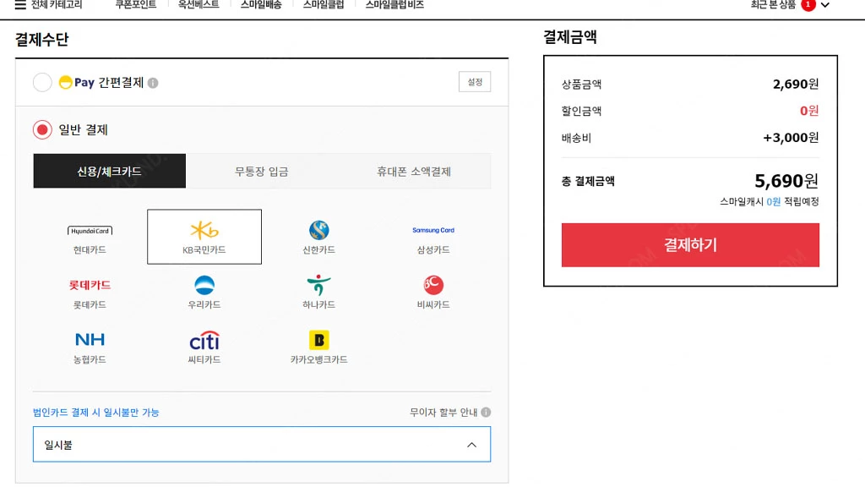Image resolution: width=865 pixels, height=487 pixels.
Task: Choose NH 농협카드 option
Action: pyautogui.click(x=90, y=347)
